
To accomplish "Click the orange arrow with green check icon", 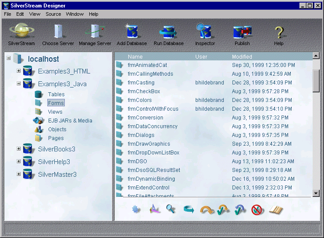I will coord(223,210).
